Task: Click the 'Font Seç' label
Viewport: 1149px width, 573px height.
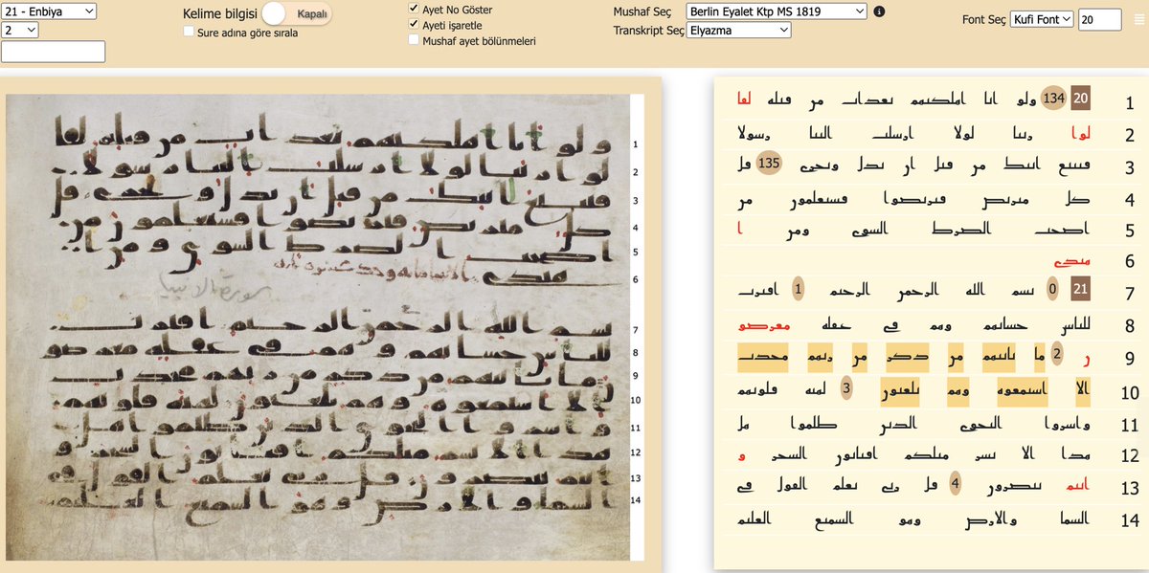Action: pos(983,19)
